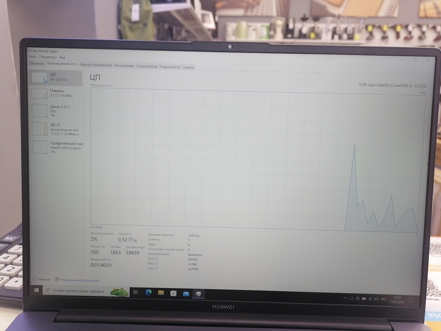Switch to the Службы tab

coord(188,67)
